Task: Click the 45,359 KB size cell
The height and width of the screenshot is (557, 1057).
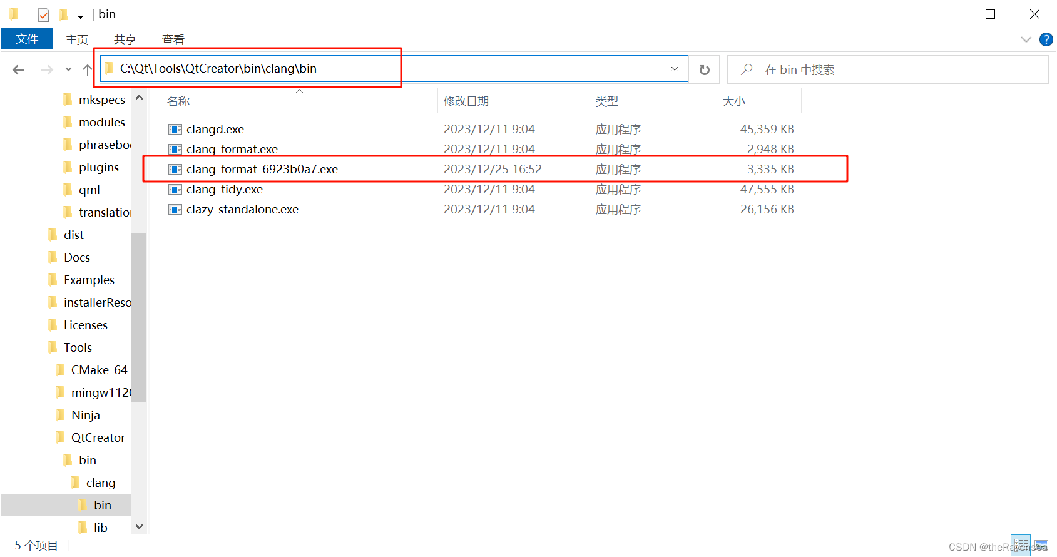Action: (x=767, y=129)
